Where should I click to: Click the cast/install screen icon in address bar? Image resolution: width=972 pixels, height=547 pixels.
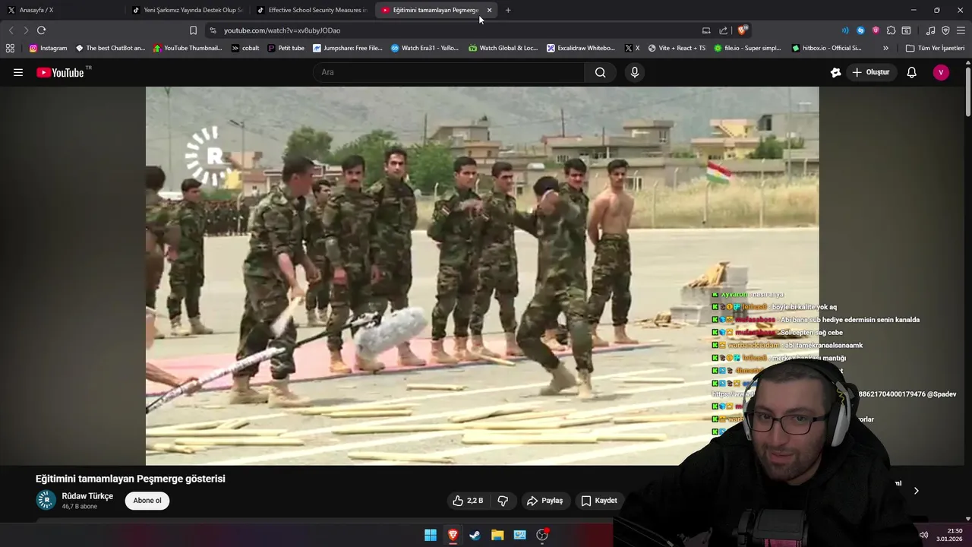pos(706,30)
